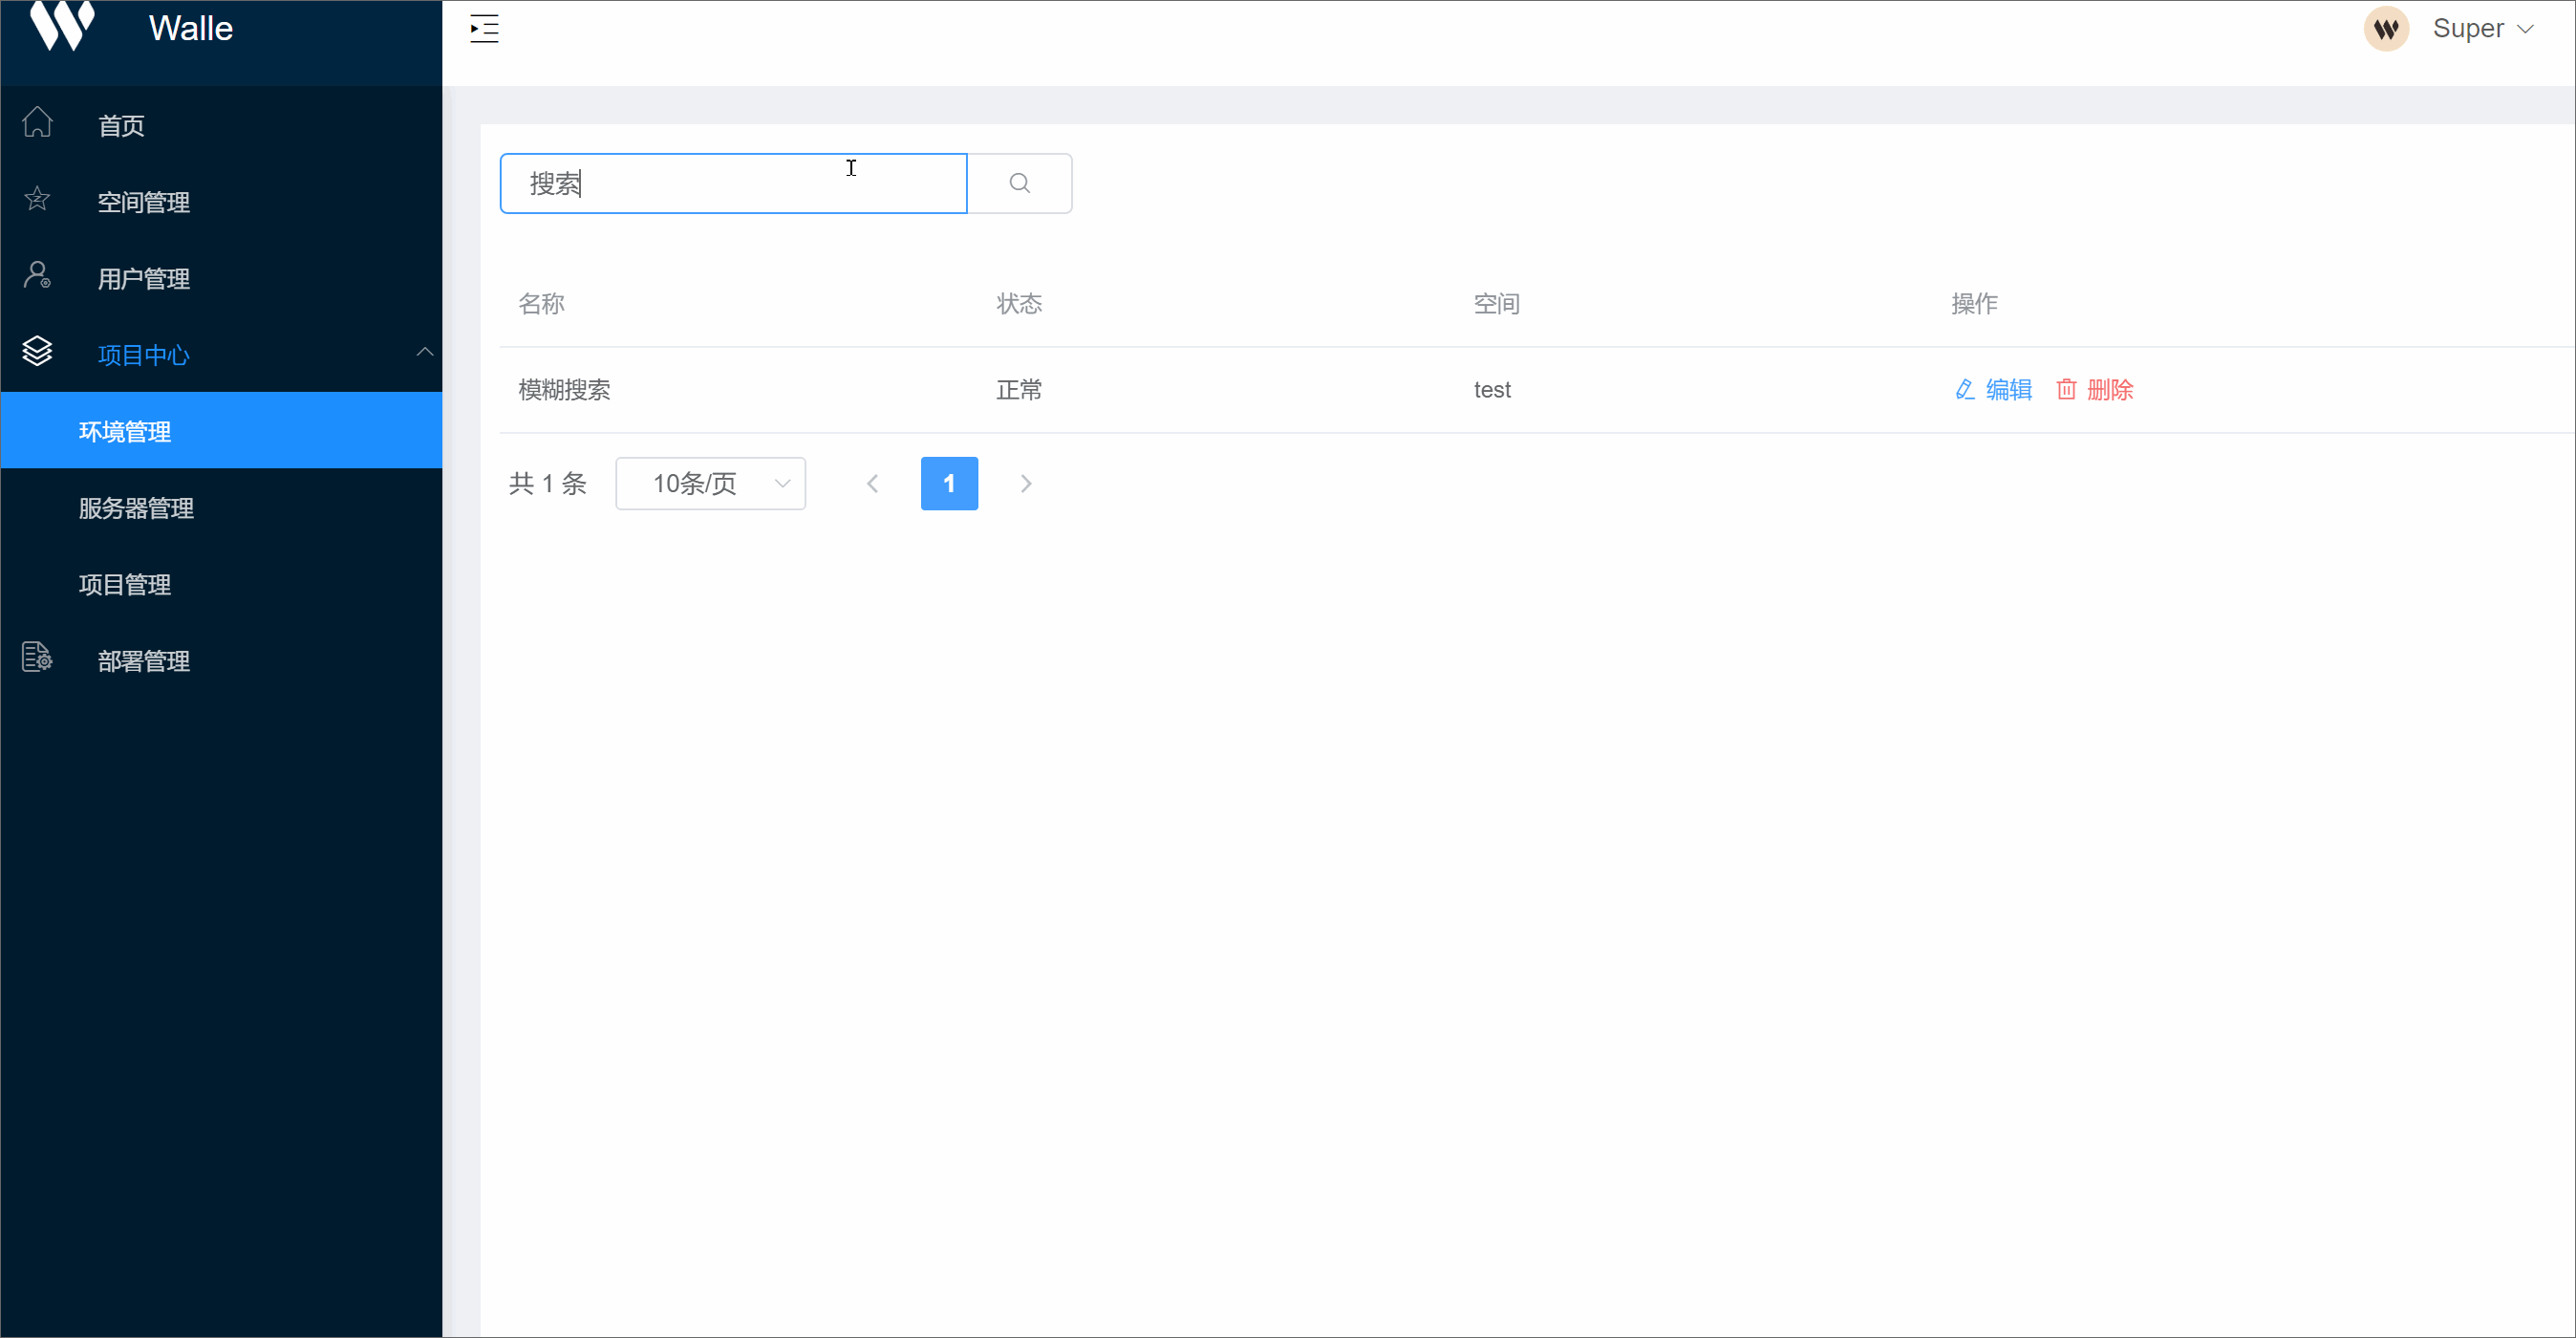Open 用户管理 menu item
This screenshot has height=1338, width=2576.
[221, 278]
